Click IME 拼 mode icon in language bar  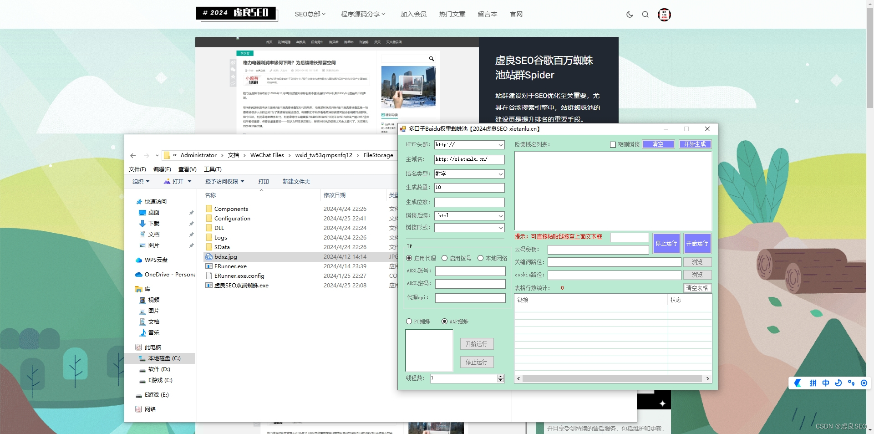pyautogui.click(x=813, y=383)
